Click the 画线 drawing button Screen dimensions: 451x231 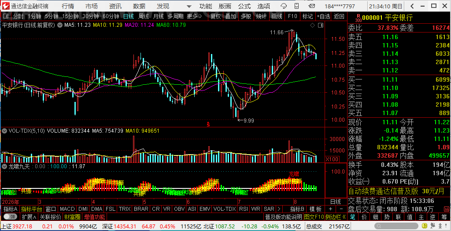point(277,16)
